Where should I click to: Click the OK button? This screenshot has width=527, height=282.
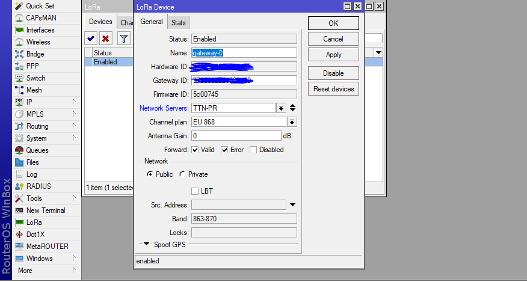[333, 23]
